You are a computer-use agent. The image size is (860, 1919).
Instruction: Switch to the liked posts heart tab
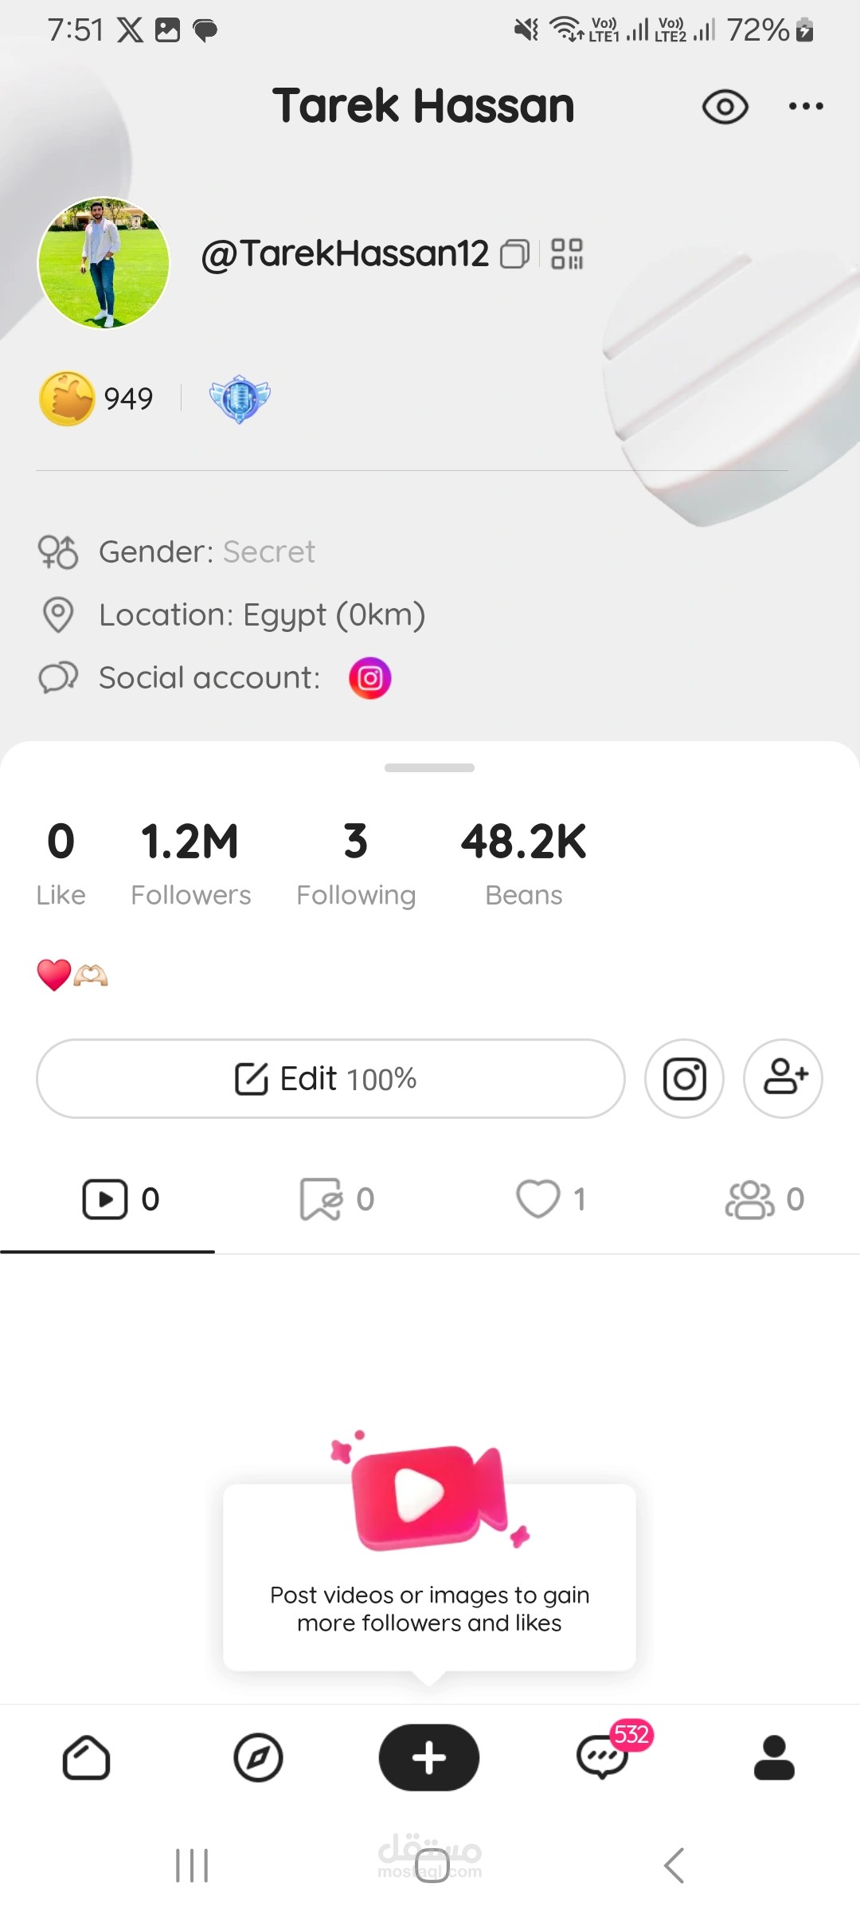tap(550, 1199)
